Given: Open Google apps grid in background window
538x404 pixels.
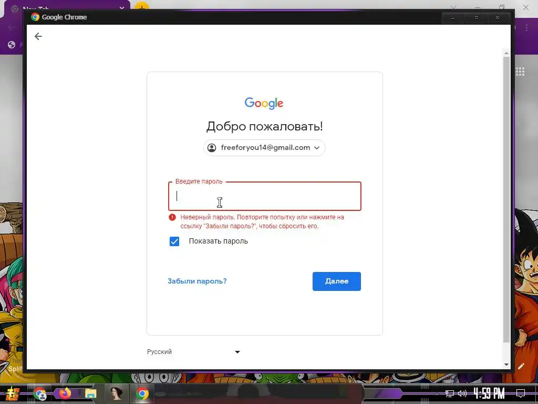Looking at the screenshot, I should (x=520, y=72).
